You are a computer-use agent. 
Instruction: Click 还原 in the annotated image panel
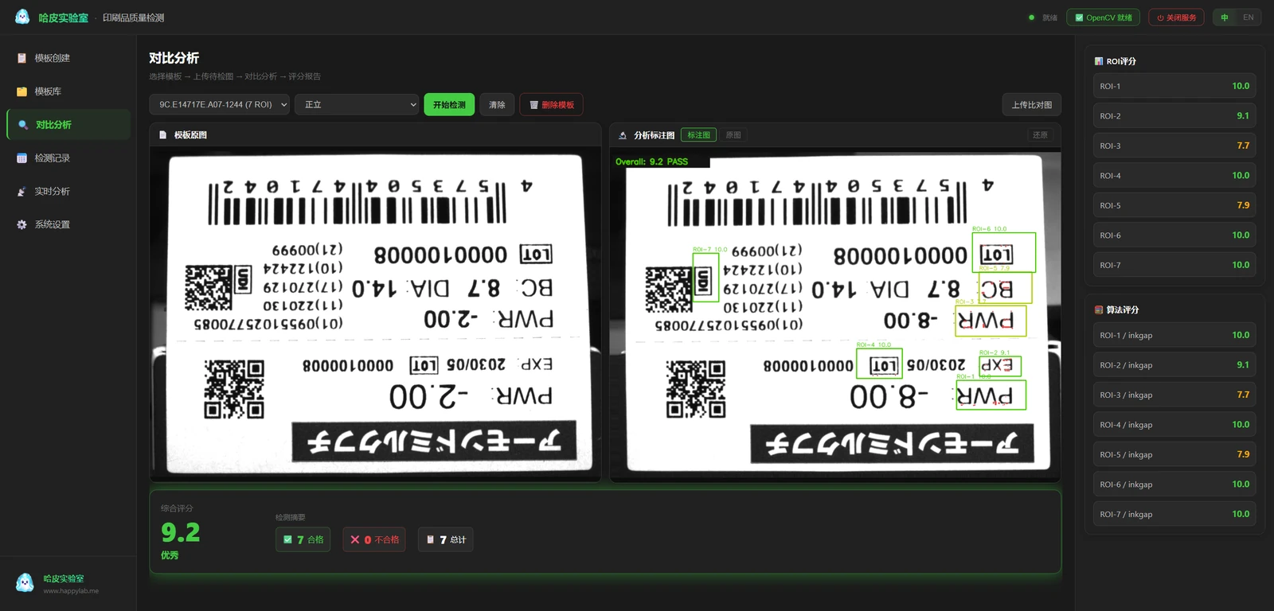tap(1040, 135)
